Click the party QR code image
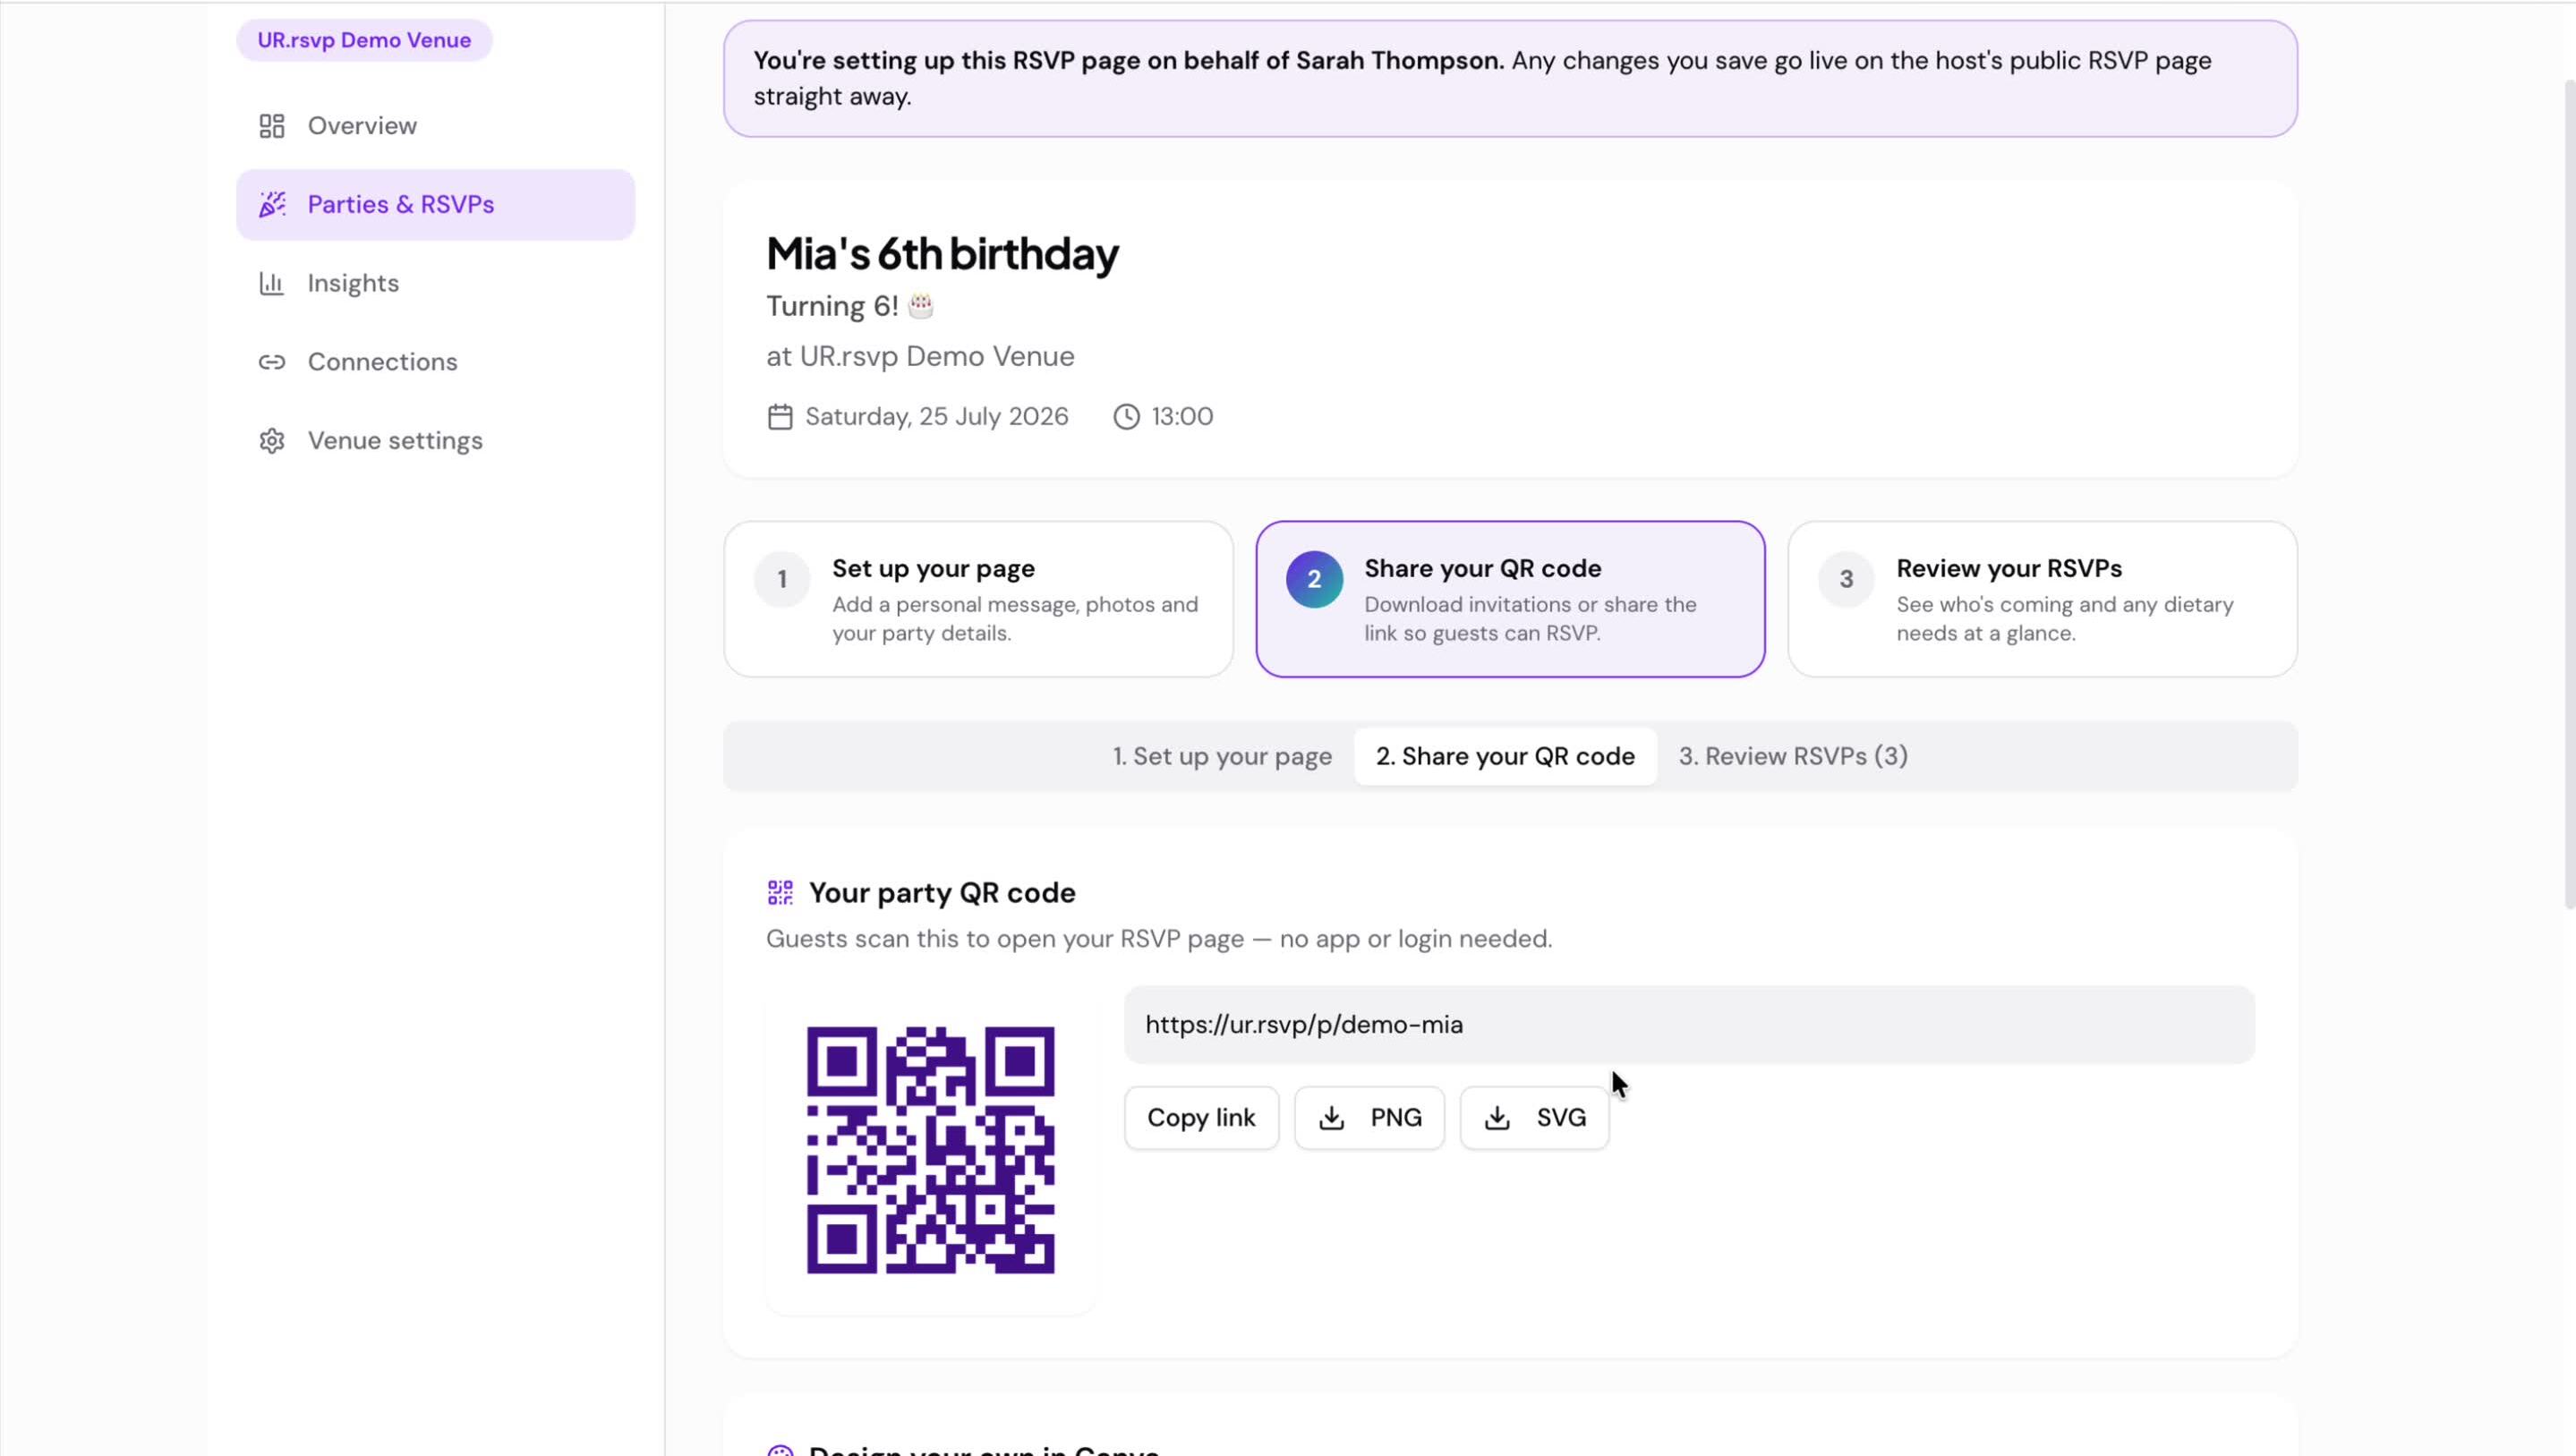This screenshot has width=2576, height=1456. click(930, 1150)
